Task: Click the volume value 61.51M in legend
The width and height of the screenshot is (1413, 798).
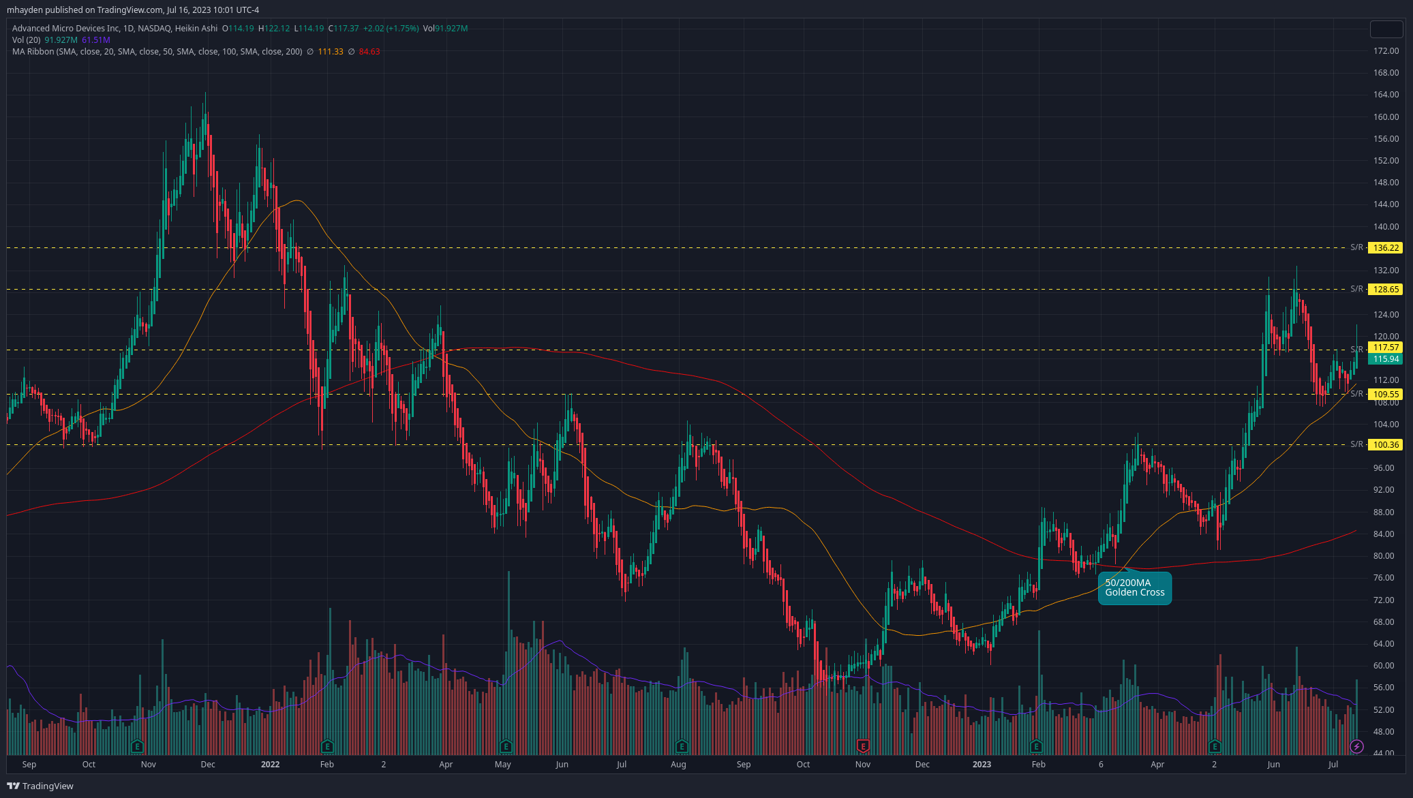Action: pyautogui.click(x=96, y=40)
